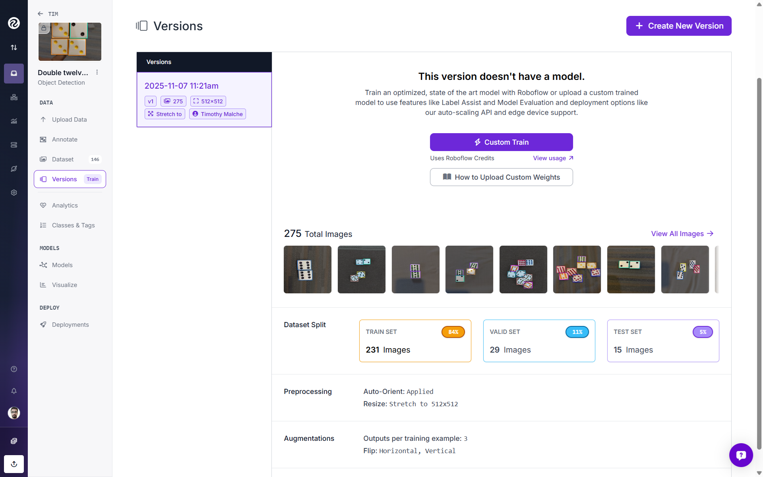The width and height of the screenshot is (763, 477).
Task: Open the Workflows icon in left rail
Action: [x=14, y=97]
